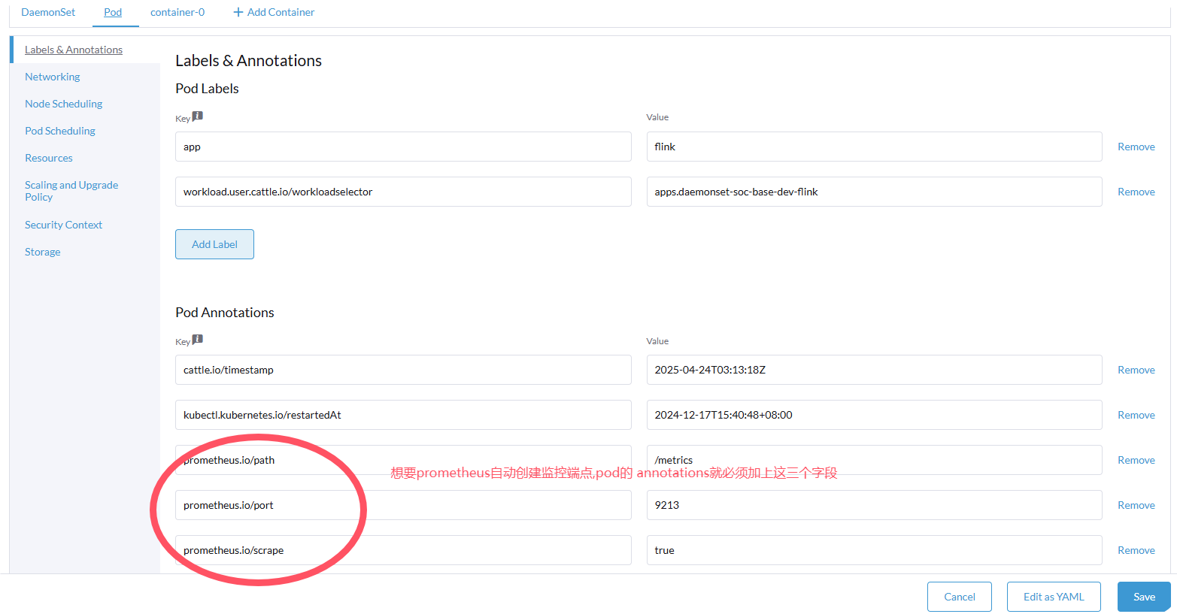
Task: Edit the workloadselector key field
Action: [x=403, y=192]
